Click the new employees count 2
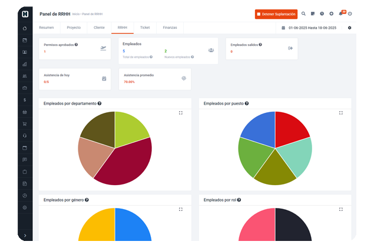The width and height of the screenshot is (374, 248). coord(166,51)
